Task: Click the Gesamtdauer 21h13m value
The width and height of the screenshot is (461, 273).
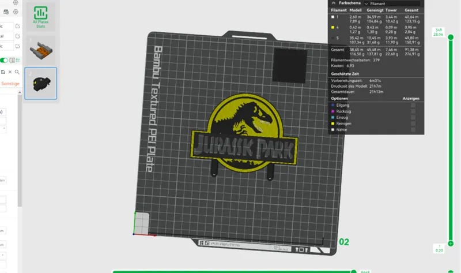Action: (x=376, y=92)
